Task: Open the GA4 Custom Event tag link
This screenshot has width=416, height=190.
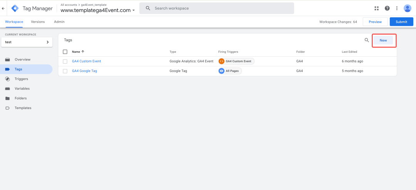Action: [87, 61]
